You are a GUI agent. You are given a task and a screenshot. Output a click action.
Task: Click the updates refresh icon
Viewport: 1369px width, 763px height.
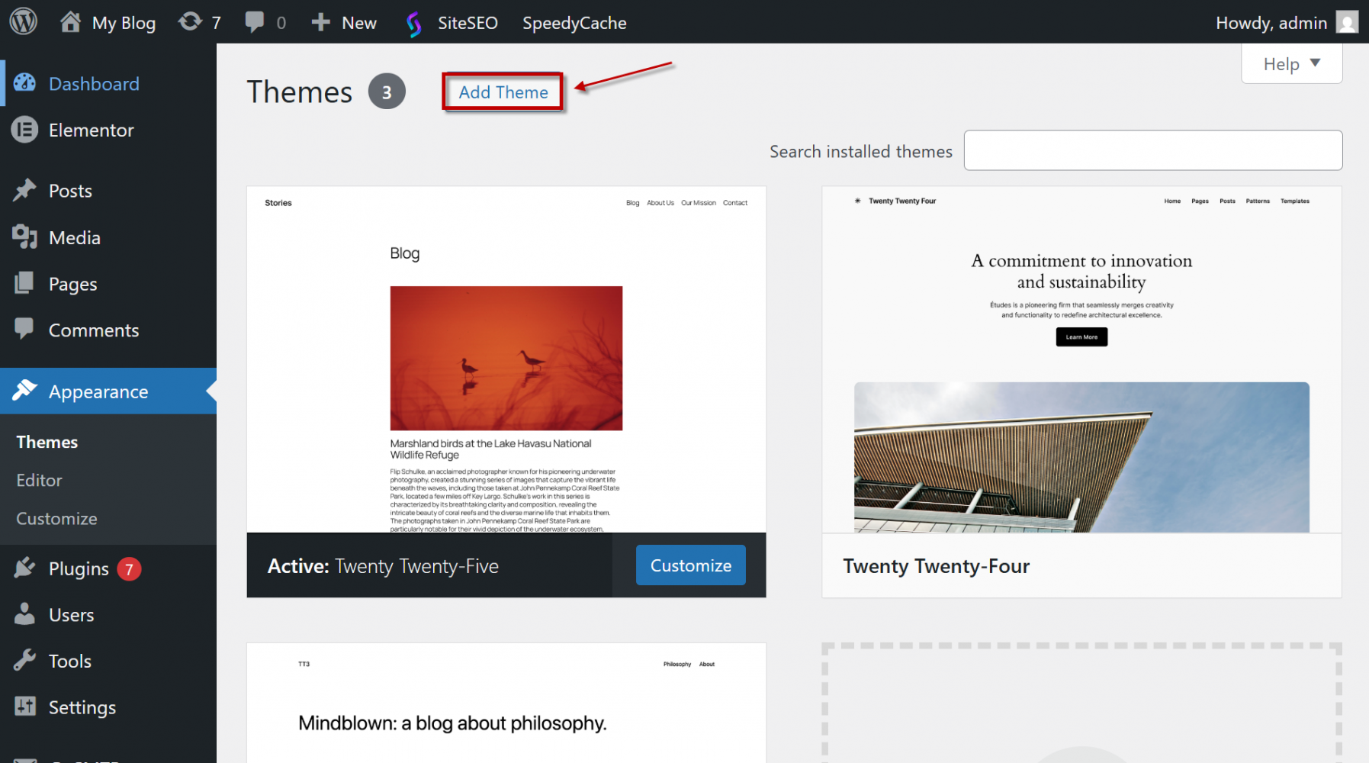coord(190,22)
